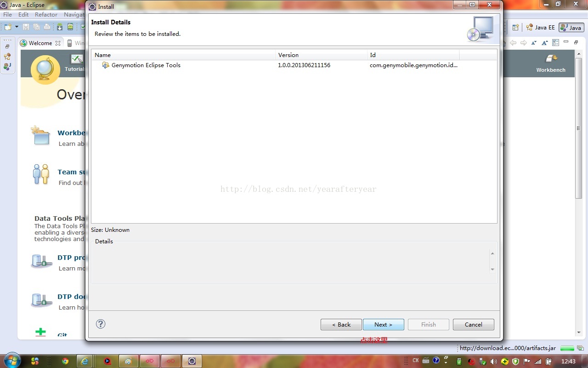Click the Id column header
This screenshot has height=368, width=588.
pos(413,55)
